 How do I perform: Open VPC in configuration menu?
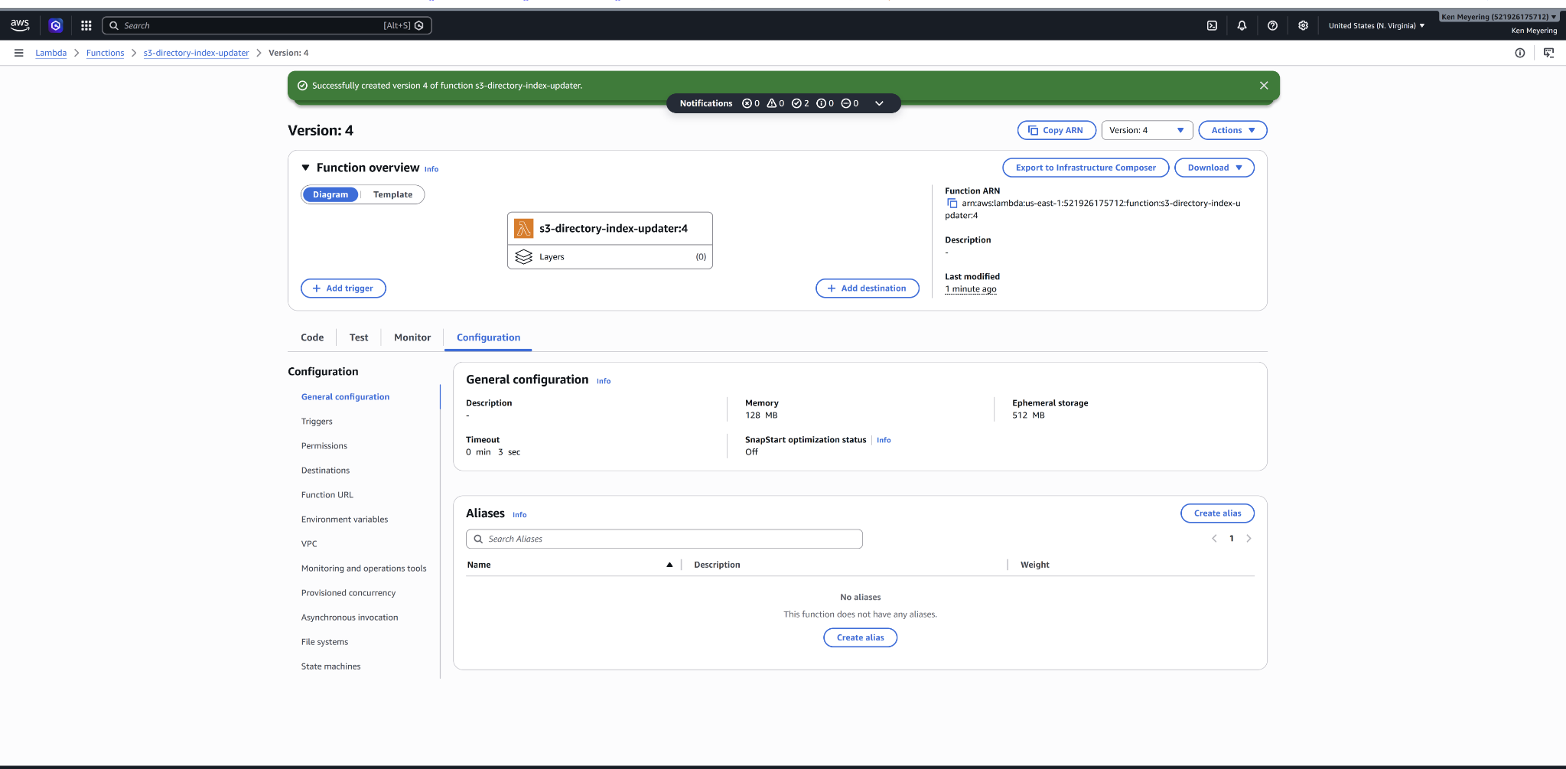click(309, 544)
